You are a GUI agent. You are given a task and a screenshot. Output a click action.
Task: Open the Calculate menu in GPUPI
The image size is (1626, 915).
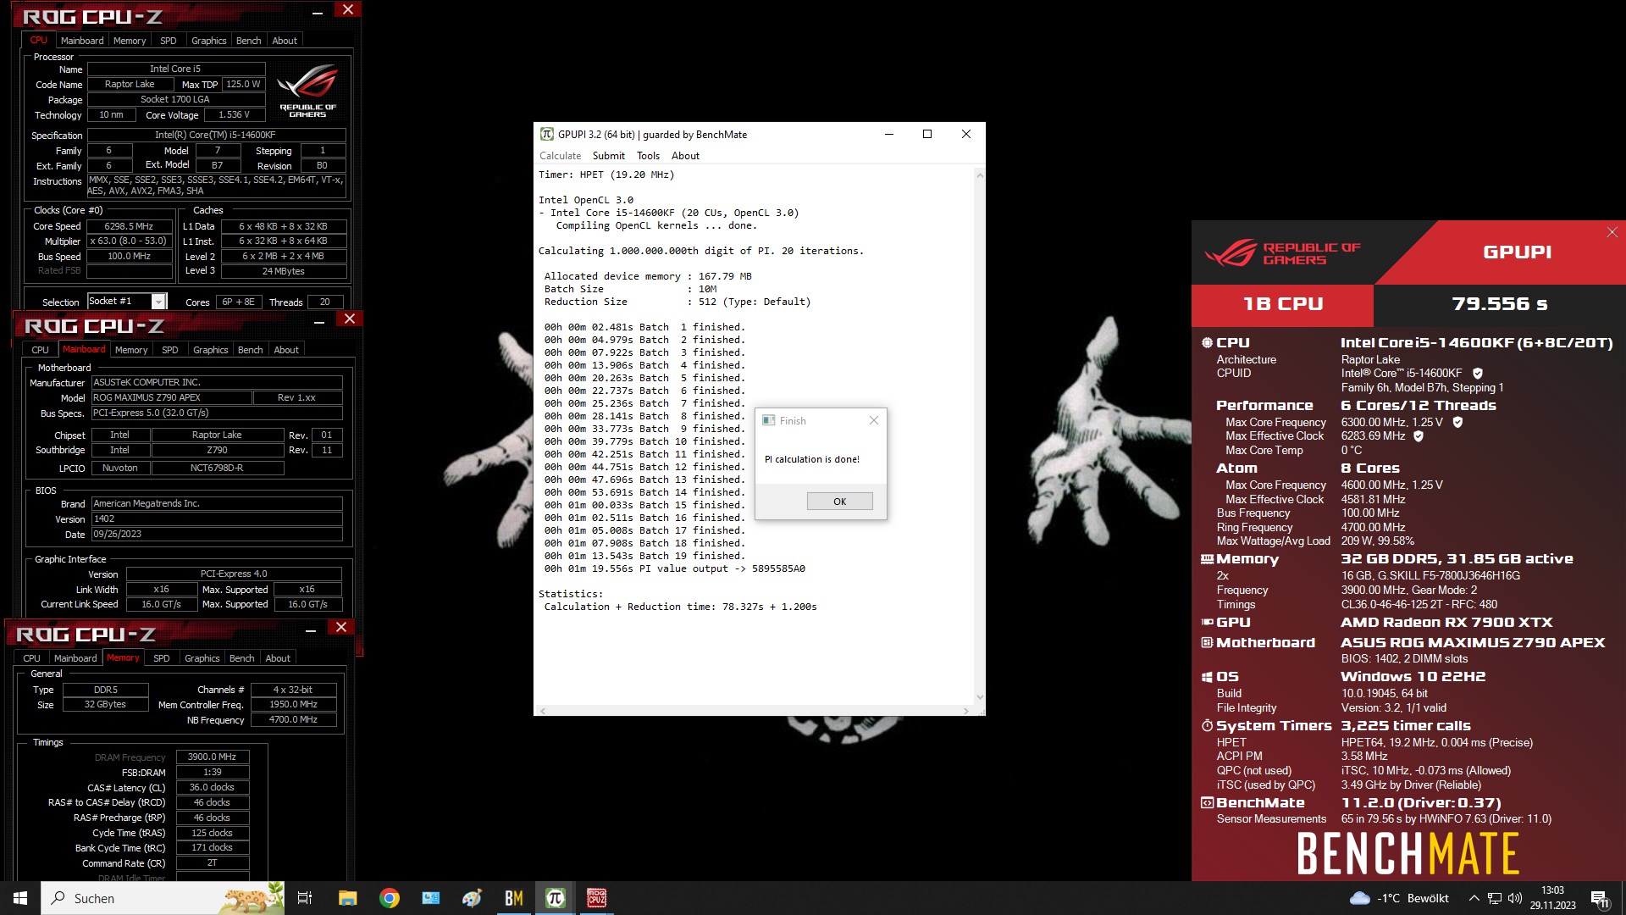[x=560, y=156]
